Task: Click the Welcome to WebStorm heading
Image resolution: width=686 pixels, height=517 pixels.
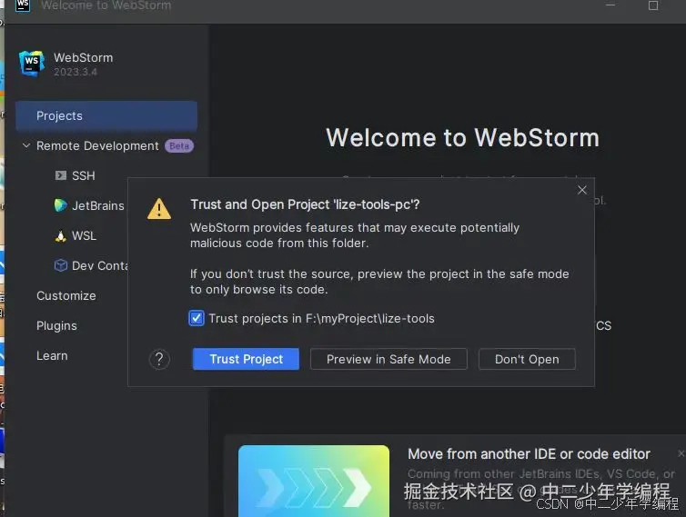Action: click(x=462, y=138)
